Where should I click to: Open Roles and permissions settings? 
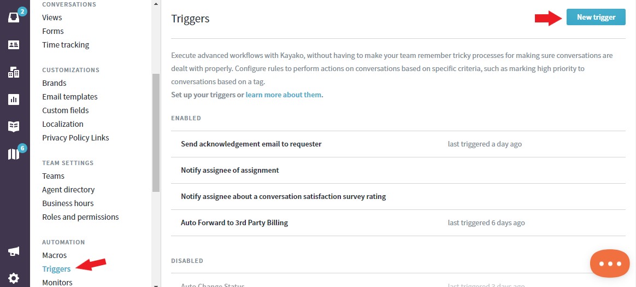80,217
